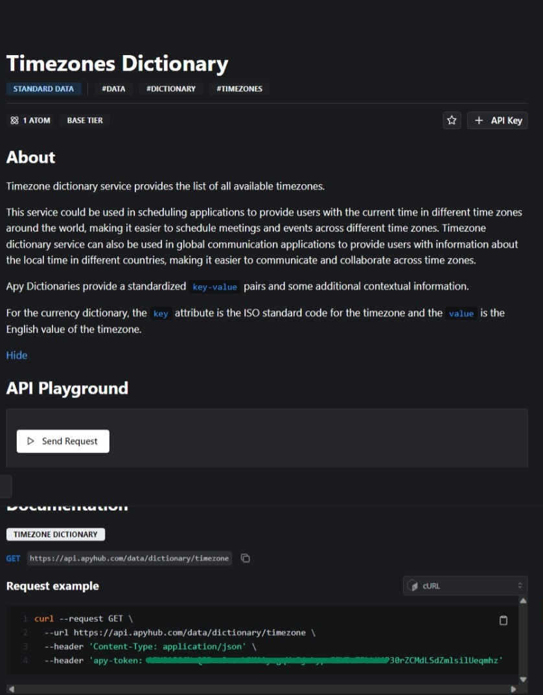The width and height of the screenshot is (543, 695).
Task: Click the GET method label
Action: click(x=14, y=558)
